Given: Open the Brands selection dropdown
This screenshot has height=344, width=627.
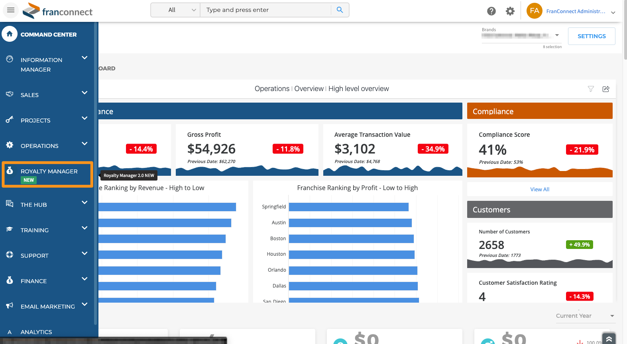Looking at the screenshot, I should click(x=521, y=35).
